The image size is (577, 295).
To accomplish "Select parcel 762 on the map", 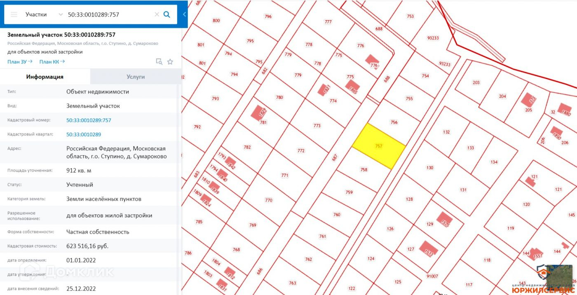I will click(308, 259).
